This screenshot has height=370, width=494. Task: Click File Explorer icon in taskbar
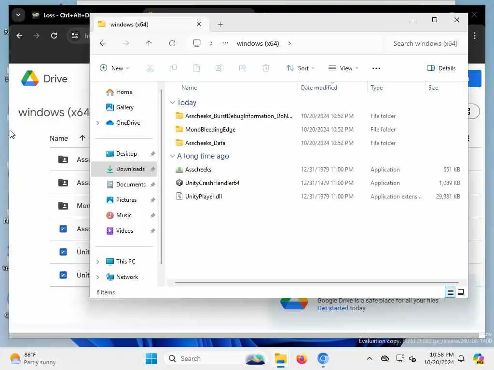[280, 358]
